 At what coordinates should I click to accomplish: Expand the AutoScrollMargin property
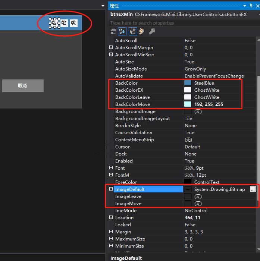pyautogui.click(x=111, y=48)
